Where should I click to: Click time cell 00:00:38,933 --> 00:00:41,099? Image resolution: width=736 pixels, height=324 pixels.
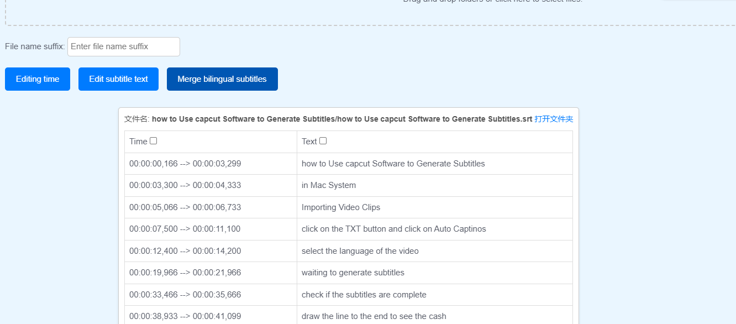click(x=211, y=315)
